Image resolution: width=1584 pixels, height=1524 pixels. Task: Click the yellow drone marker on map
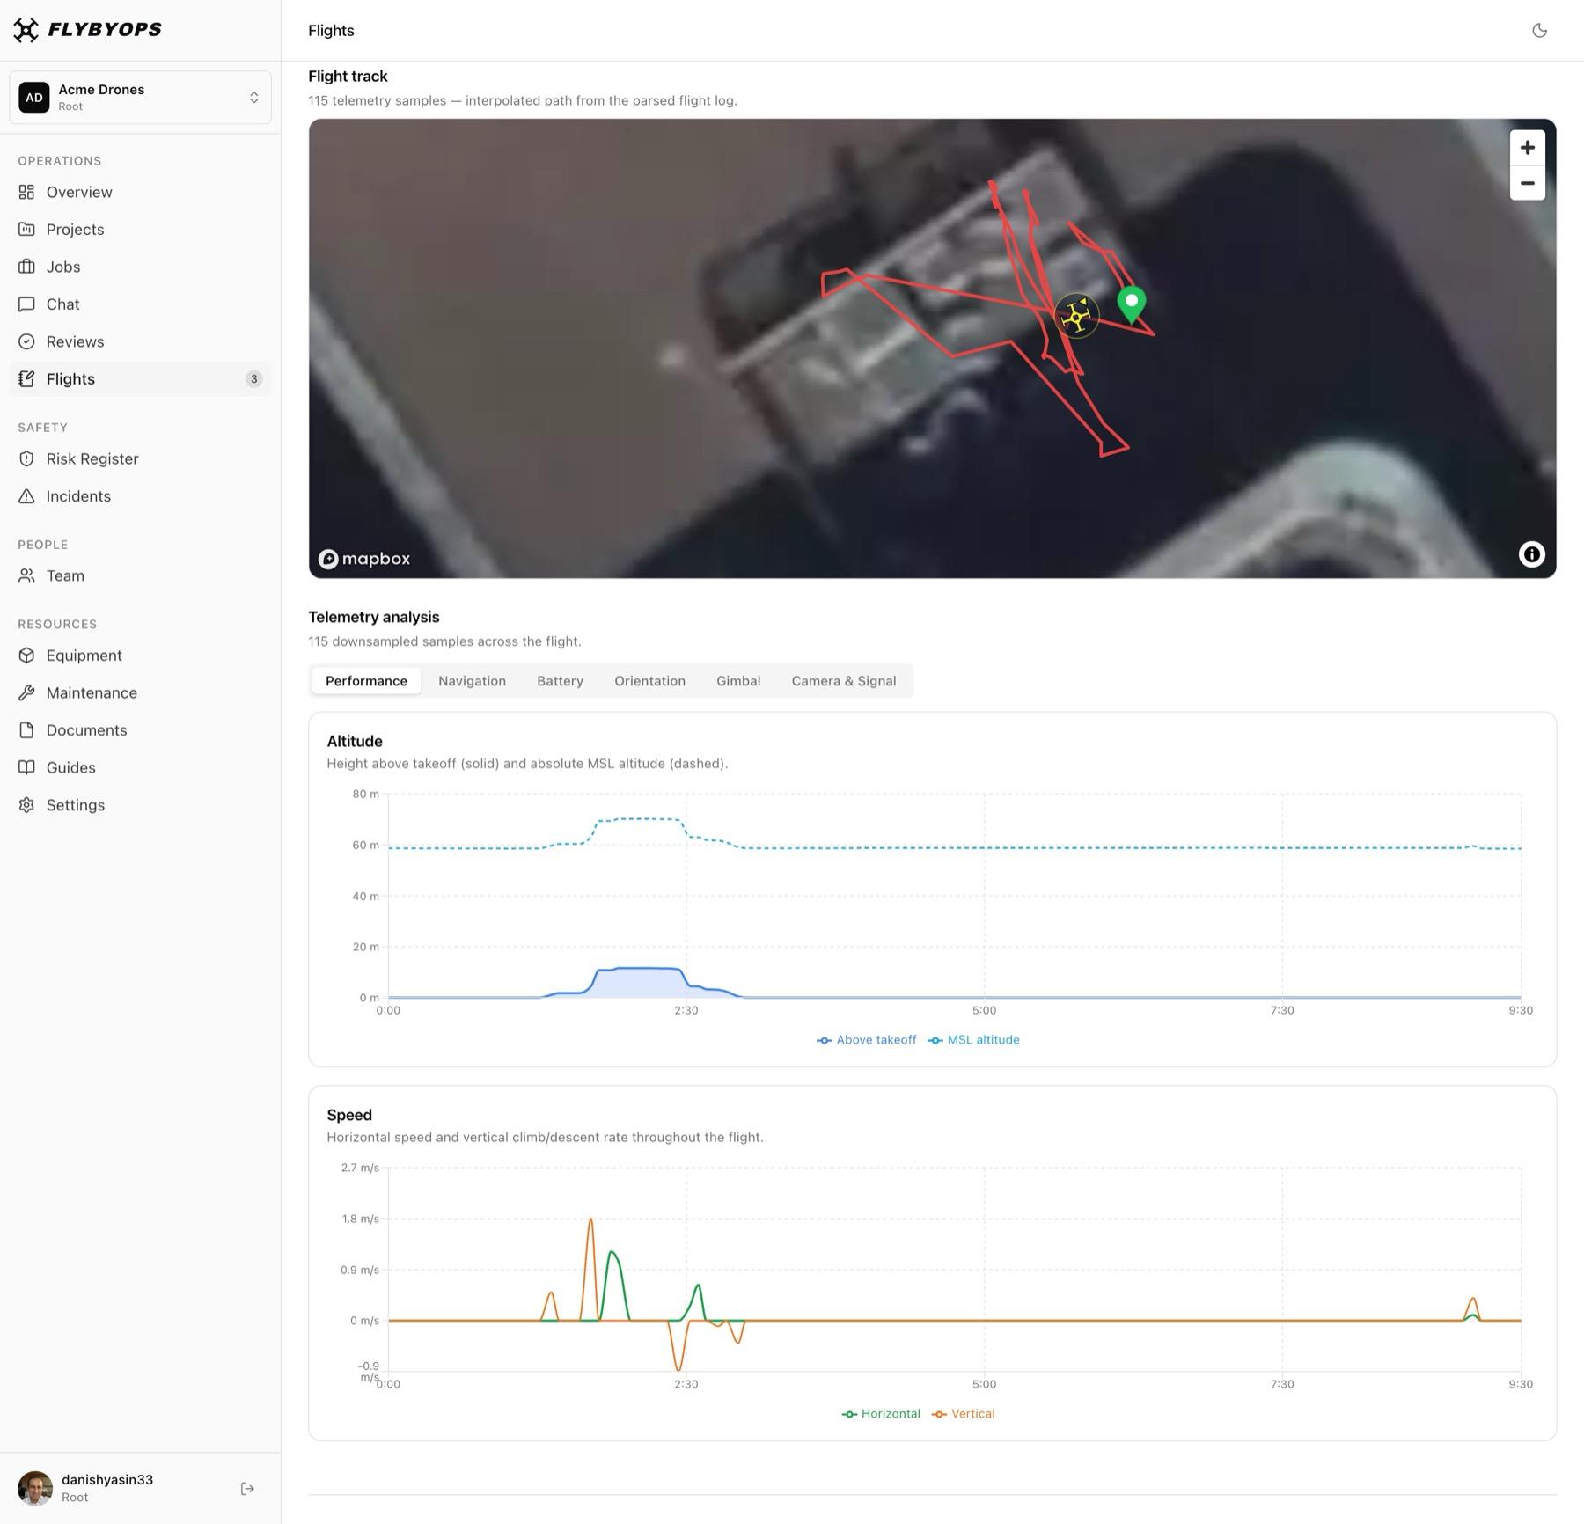(1076, 317)
